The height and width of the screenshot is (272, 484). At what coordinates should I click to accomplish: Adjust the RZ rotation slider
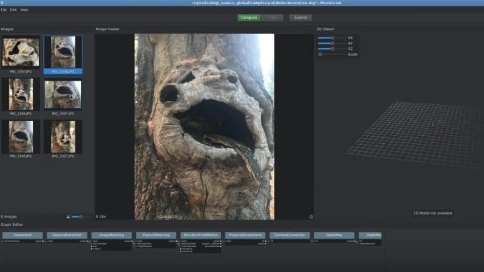(332, 49)
